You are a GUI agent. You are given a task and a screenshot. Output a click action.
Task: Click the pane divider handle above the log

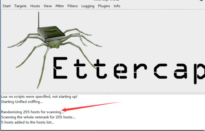click(x=106, y=93)
